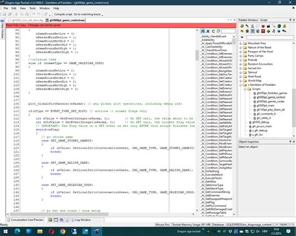Open the Window menu

pos(44,8)
